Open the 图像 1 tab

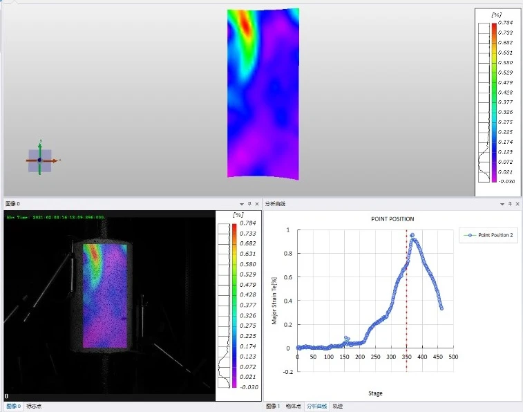click(x=273, y=406)
